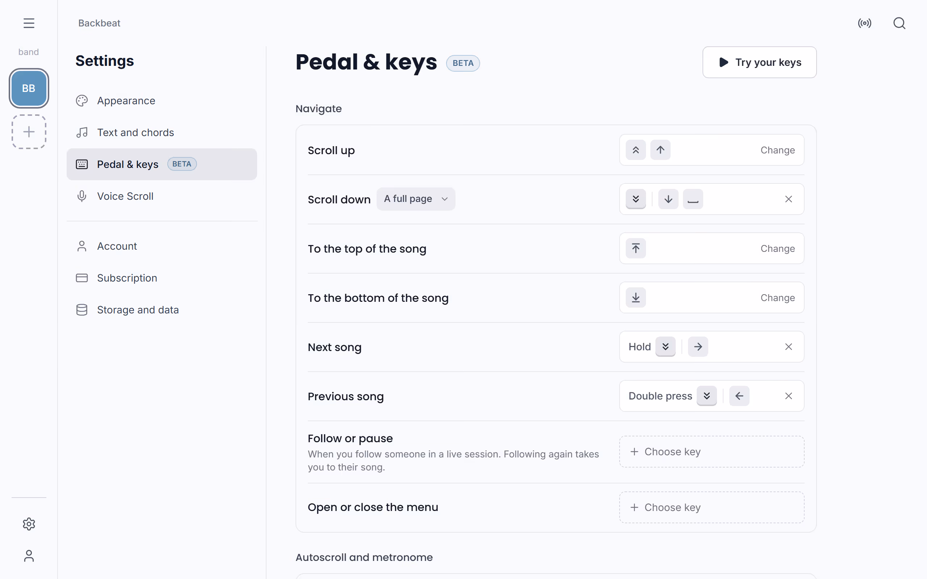Click the bottom-of-song arrow key icon
This screenshot has height=579, width=927.
pyautogui.click(x=636, y=297)
